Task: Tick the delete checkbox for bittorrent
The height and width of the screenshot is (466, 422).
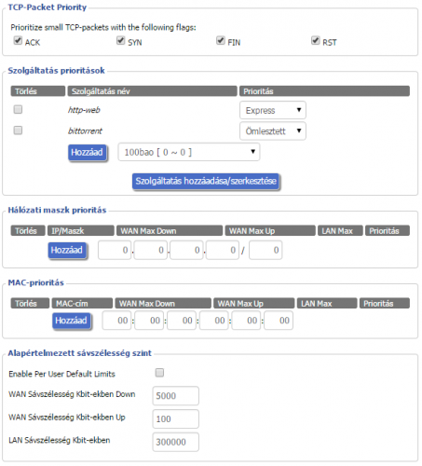Action: click(18, 130)
